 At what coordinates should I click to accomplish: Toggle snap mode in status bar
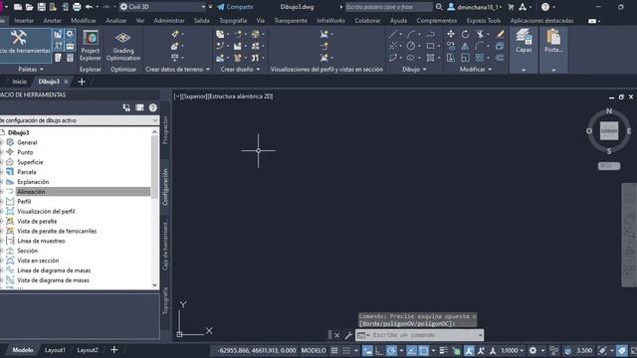click(x=346, y=350)
